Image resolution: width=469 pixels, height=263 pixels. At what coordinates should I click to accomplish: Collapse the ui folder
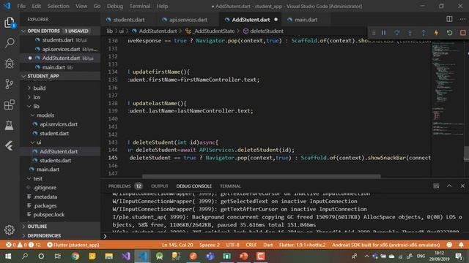(39, 142)
